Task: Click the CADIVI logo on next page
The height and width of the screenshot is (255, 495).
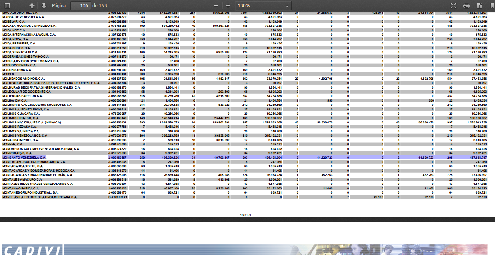Action: tap(32, 250)
